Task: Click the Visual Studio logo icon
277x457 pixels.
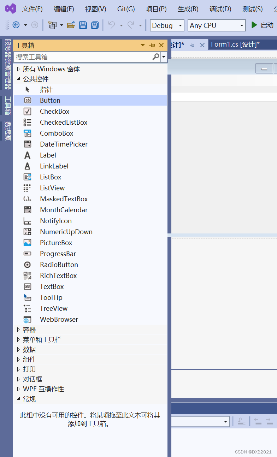Action: point(11,8)
